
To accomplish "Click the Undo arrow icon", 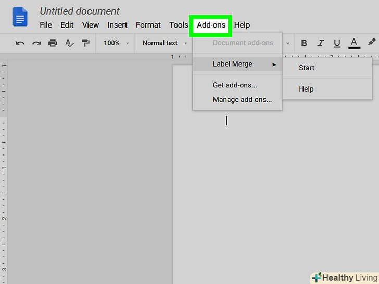I will tap(20, 43).
